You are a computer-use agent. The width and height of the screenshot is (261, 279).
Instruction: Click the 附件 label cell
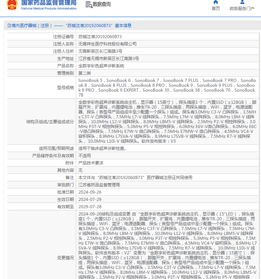42,163
